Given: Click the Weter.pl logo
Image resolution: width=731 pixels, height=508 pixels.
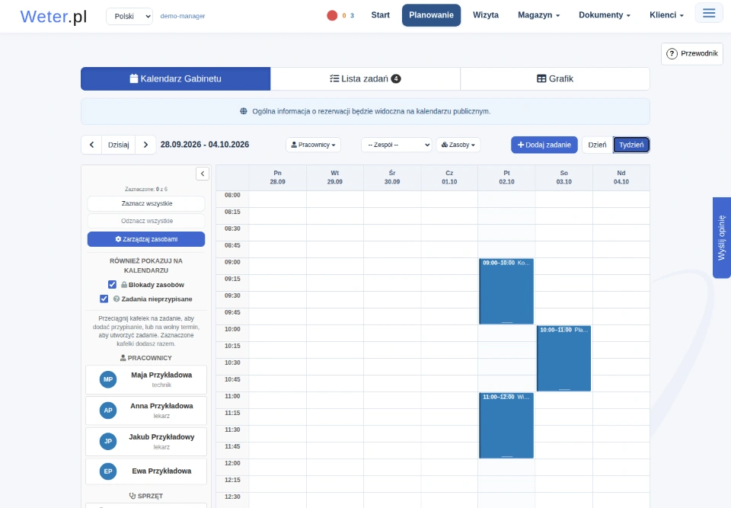Looking at the screenshot, I should coord(53,16).
